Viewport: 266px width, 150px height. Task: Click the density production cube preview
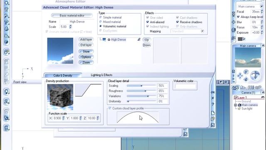tap(60, 97)
